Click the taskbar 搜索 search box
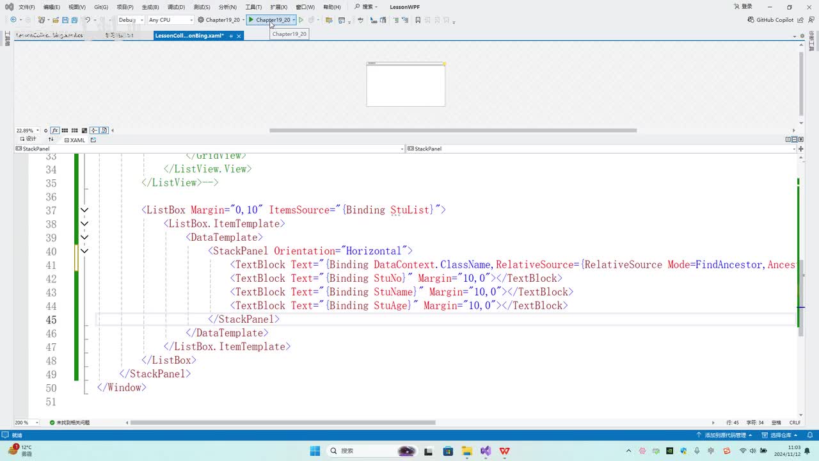 coord(372,451)
